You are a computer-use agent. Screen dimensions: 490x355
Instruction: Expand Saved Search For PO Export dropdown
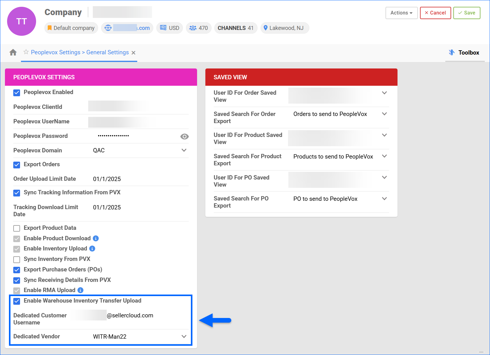385,199
